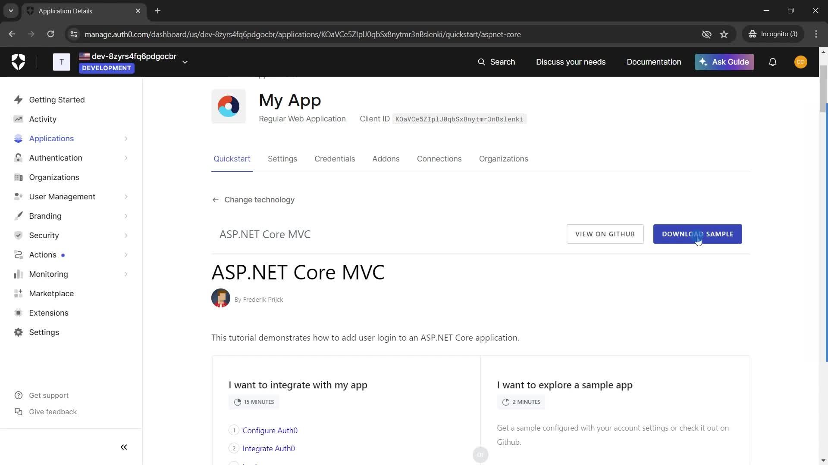Click the Activity chart icon
Screen dimensions: 828x465
point(18,119)
